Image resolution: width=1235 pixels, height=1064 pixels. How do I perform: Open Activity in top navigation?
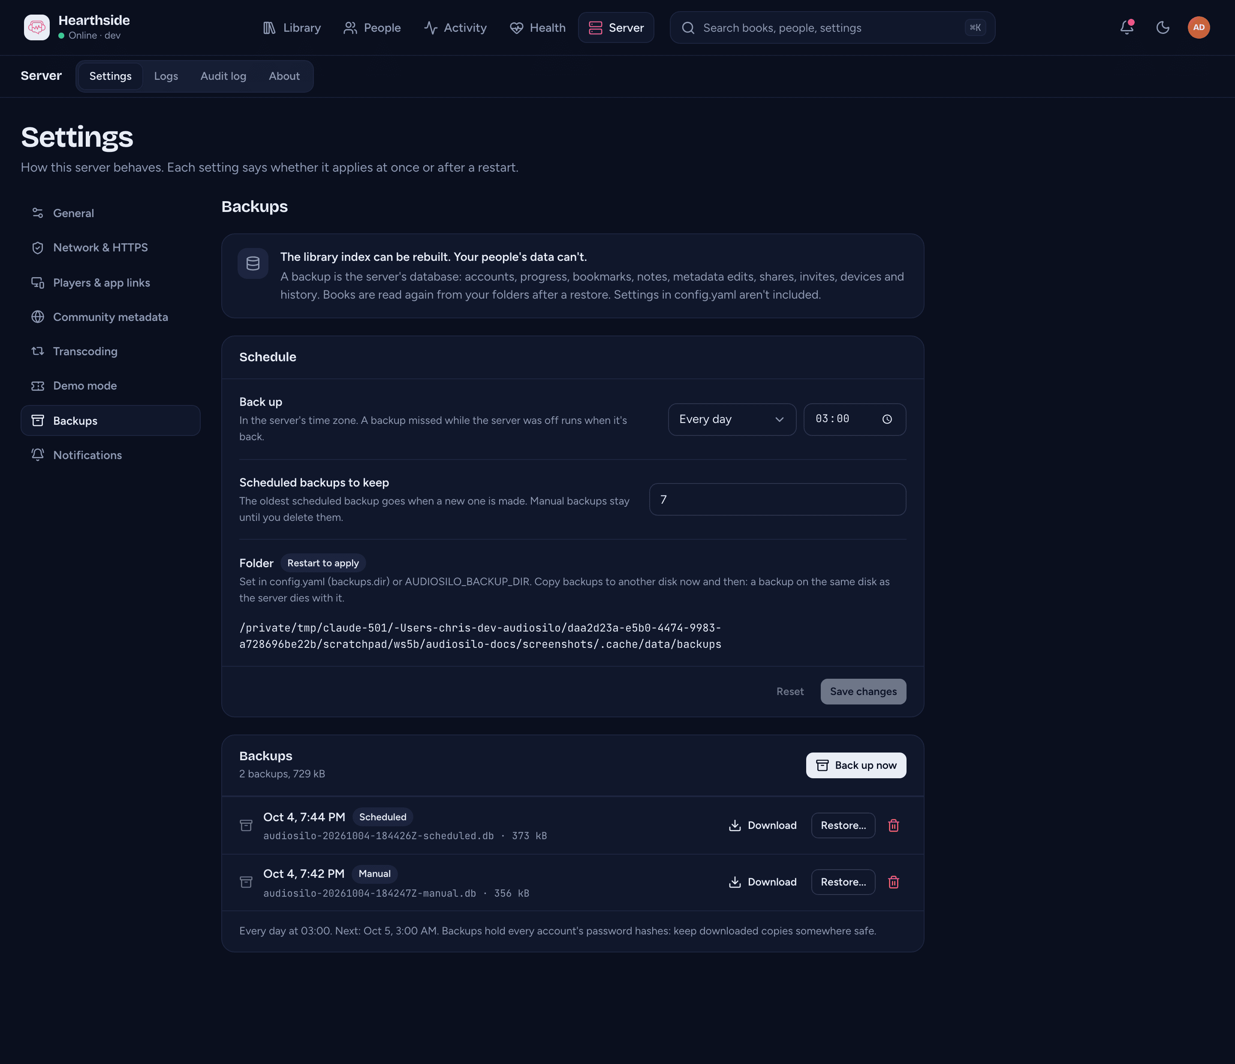pos(455,27)
